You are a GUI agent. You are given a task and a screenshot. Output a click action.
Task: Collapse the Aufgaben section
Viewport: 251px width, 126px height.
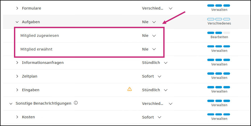17,22
